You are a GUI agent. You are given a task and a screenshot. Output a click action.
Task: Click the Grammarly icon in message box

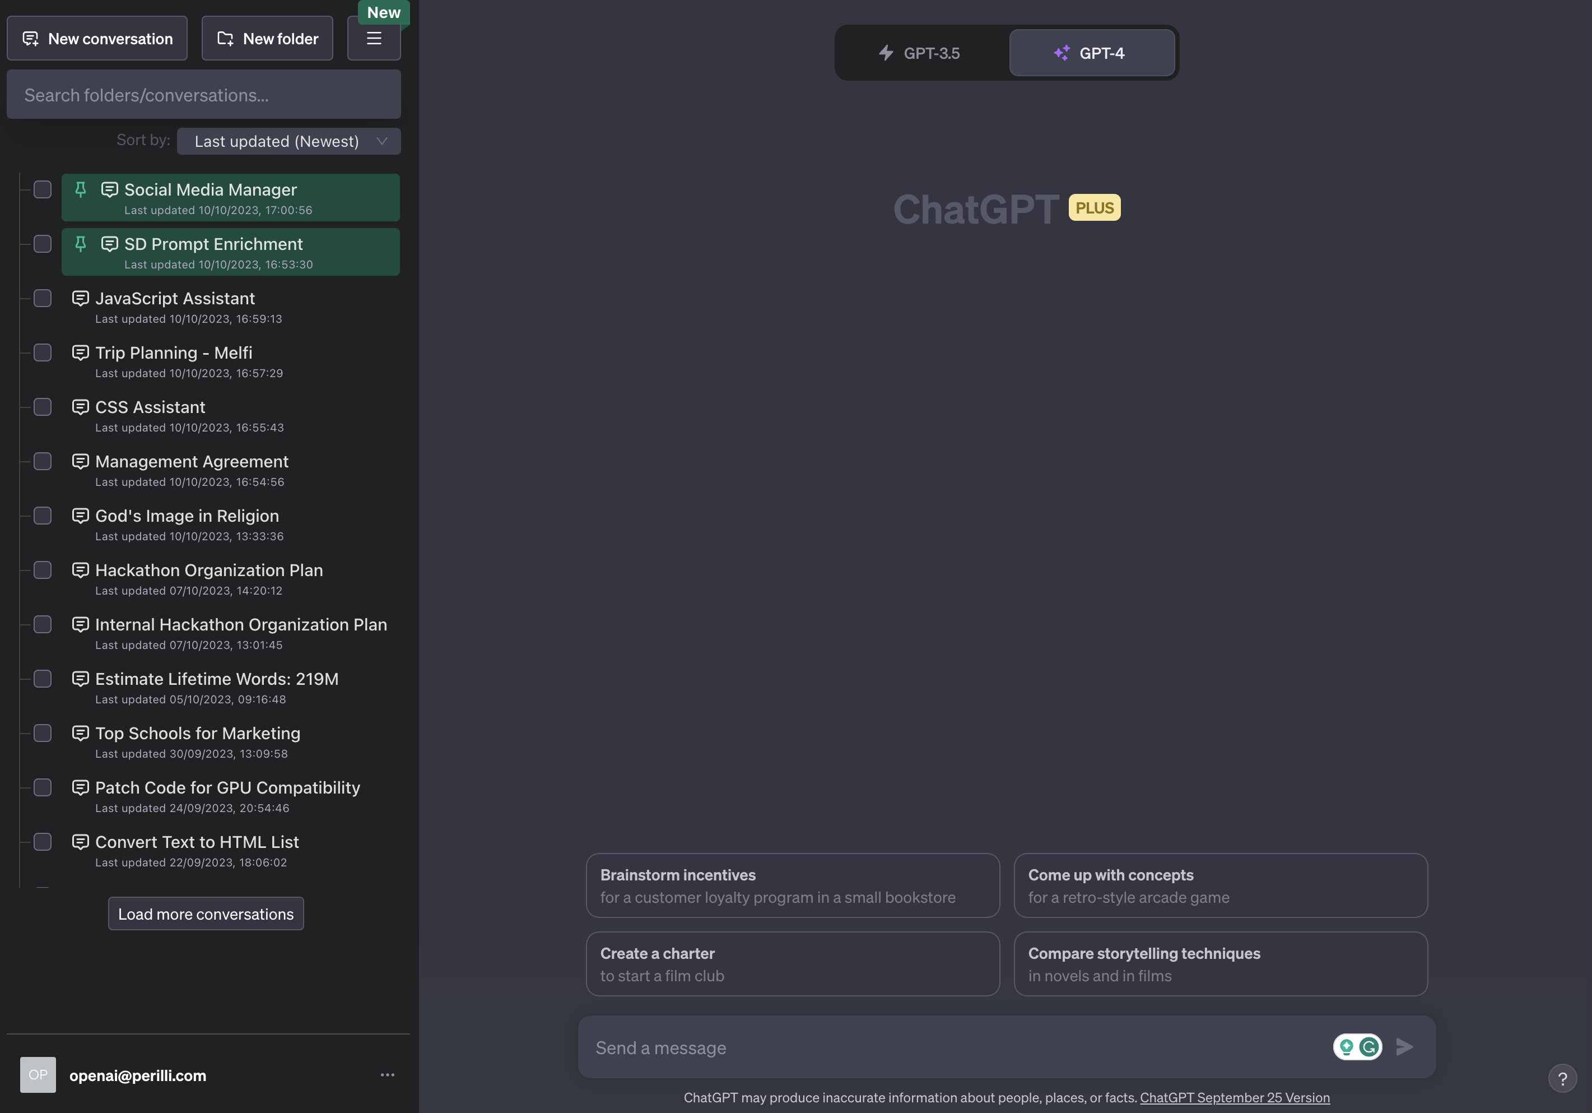[1368, 1047]
